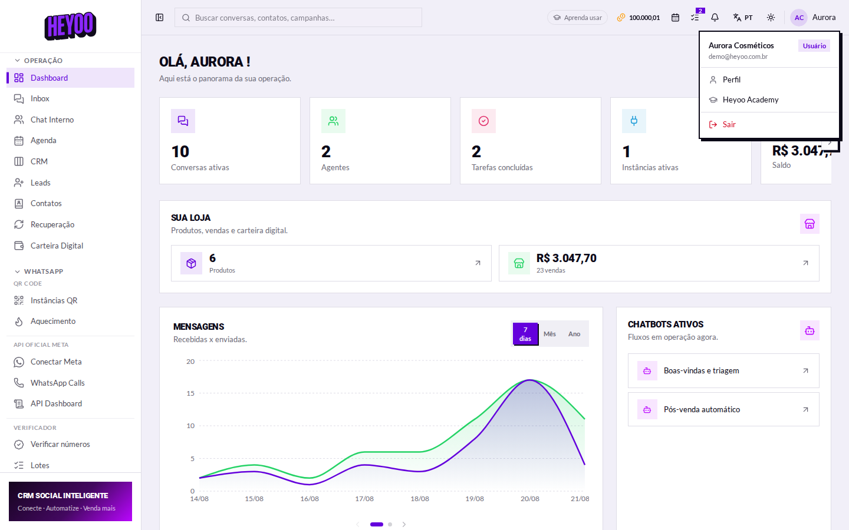Open Leads in the sidebar
The image size is (849, 530).
(x=70, y=183)
